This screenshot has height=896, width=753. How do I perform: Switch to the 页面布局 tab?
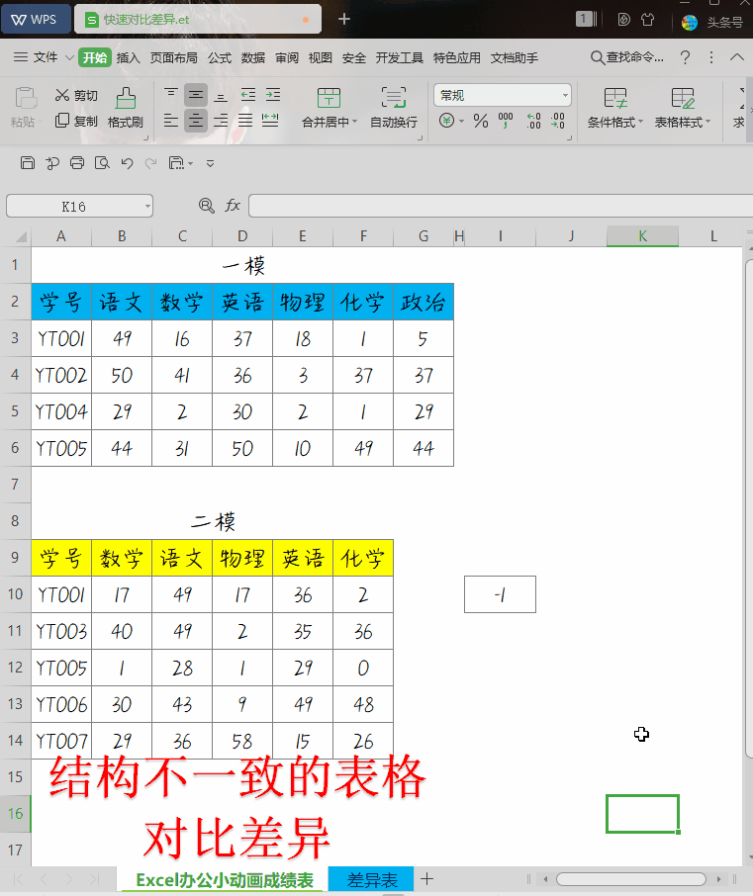174,57
